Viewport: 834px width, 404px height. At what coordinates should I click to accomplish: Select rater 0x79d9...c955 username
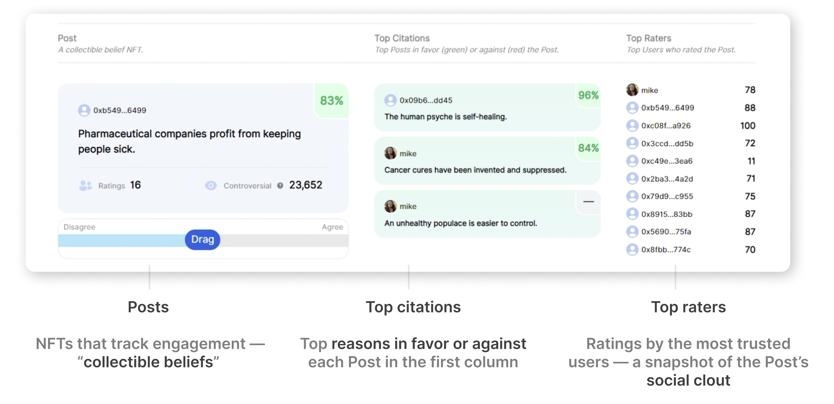(x=667, y=197)
